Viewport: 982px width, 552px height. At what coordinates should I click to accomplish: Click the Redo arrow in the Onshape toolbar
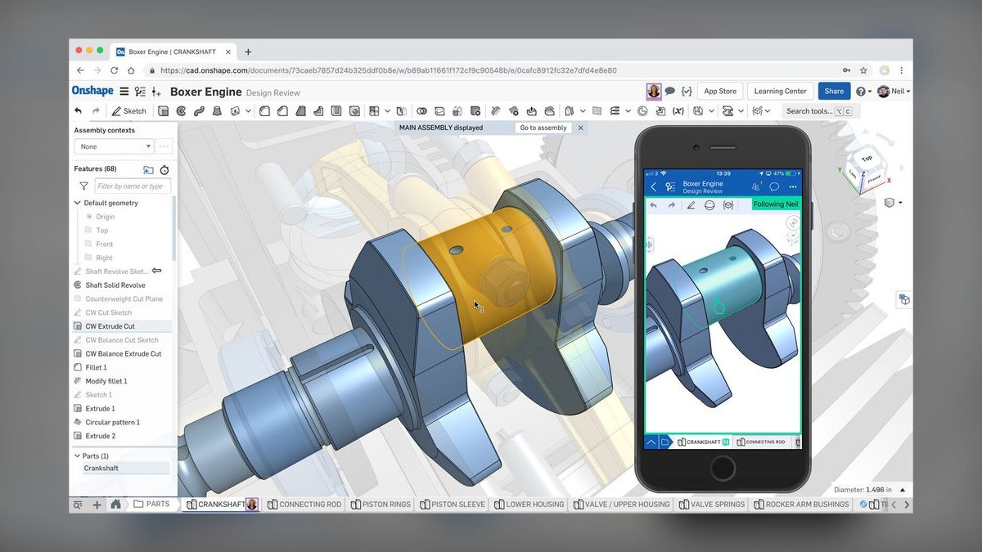coord(96,111)
